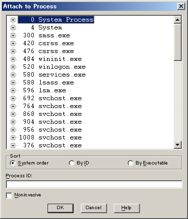Image resolution: width=188 pixels, height=219 pixels.
Task: Select process 904 svchost.exe
Action: click(x=50, y=122)
